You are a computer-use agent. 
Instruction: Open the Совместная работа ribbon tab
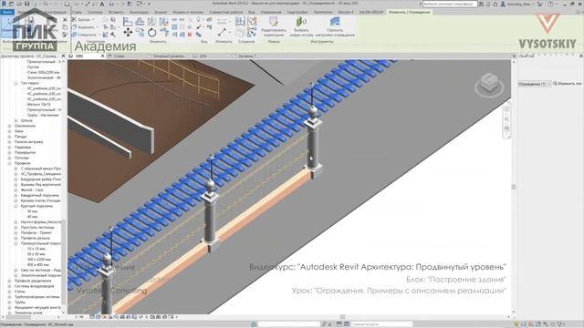pyautogui.click(x=225, y=12)
